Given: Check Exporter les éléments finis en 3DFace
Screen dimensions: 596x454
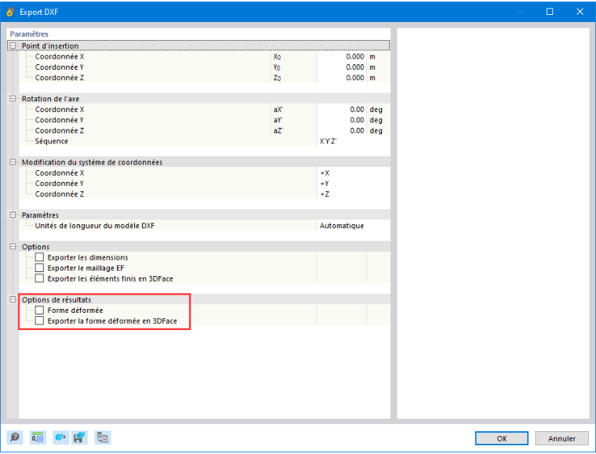Looking at the screenshot, I should point(39,278).
